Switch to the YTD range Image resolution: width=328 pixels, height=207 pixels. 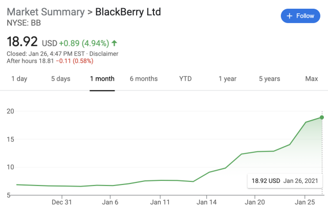(x=185, y=79)
